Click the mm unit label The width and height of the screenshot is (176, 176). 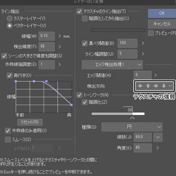[66, 37]
